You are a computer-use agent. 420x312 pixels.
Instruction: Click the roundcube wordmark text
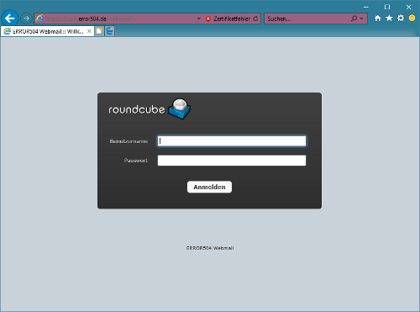137,109
